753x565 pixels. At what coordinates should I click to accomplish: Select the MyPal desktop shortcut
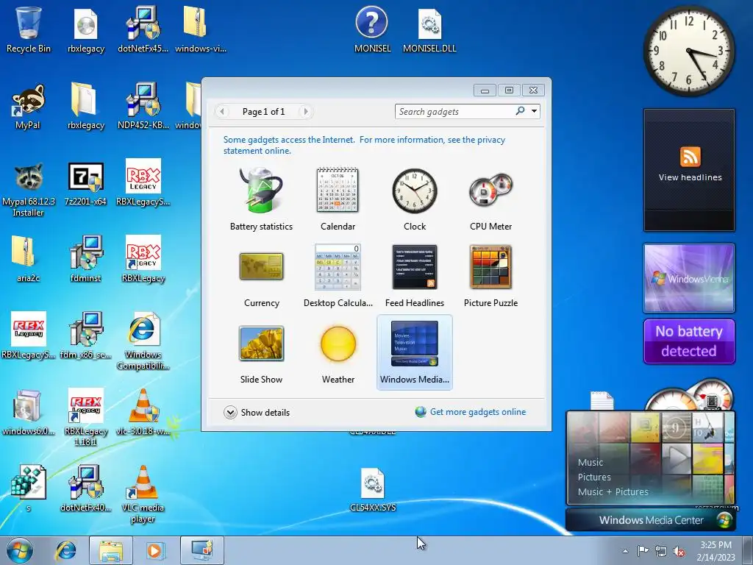pos(28,106)
